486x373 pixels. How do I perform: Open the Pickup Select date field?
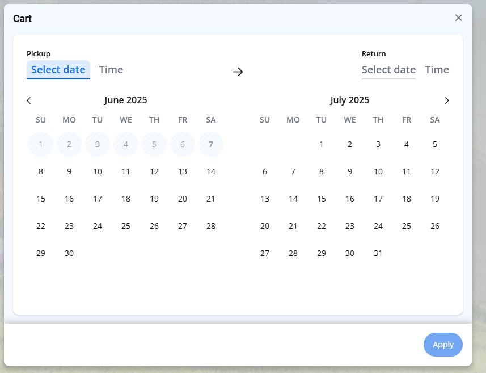pos(58,70)
